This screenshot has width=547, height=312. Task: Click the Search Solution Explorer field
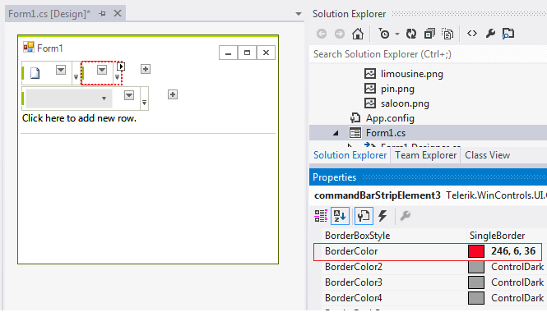428,54
